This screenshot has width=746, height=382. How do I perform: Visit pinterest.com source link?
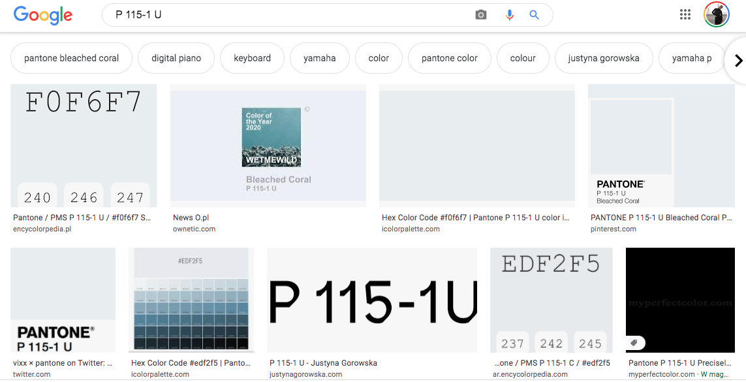tap(614, 229)
